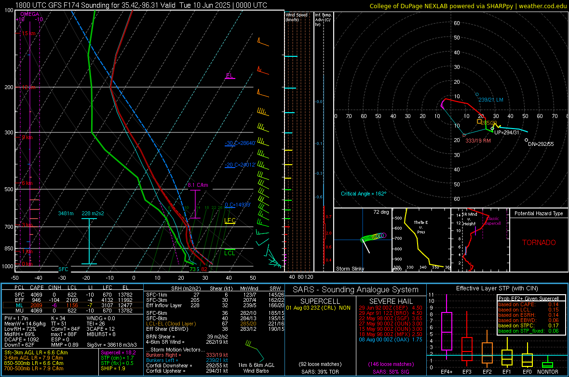Click the 'Eff Shear (EBWD)' row label
569x377 pixels.
(x=167, y=329)
